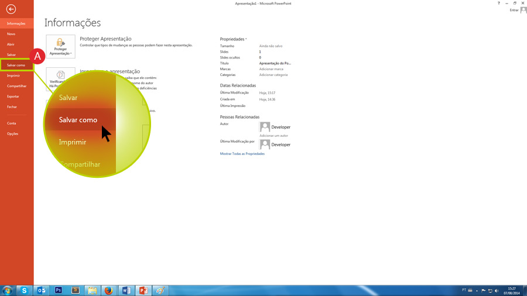Click the PowerPoint taskbar icon
This screenshot has height=296, width=527.
click(142, 290)
